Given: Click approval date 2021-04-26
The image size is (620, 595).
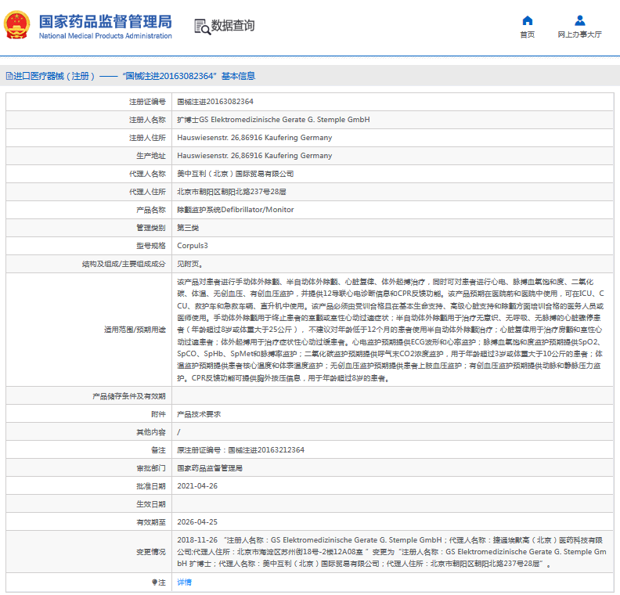Looking at the screenshot, I should 197,486.
